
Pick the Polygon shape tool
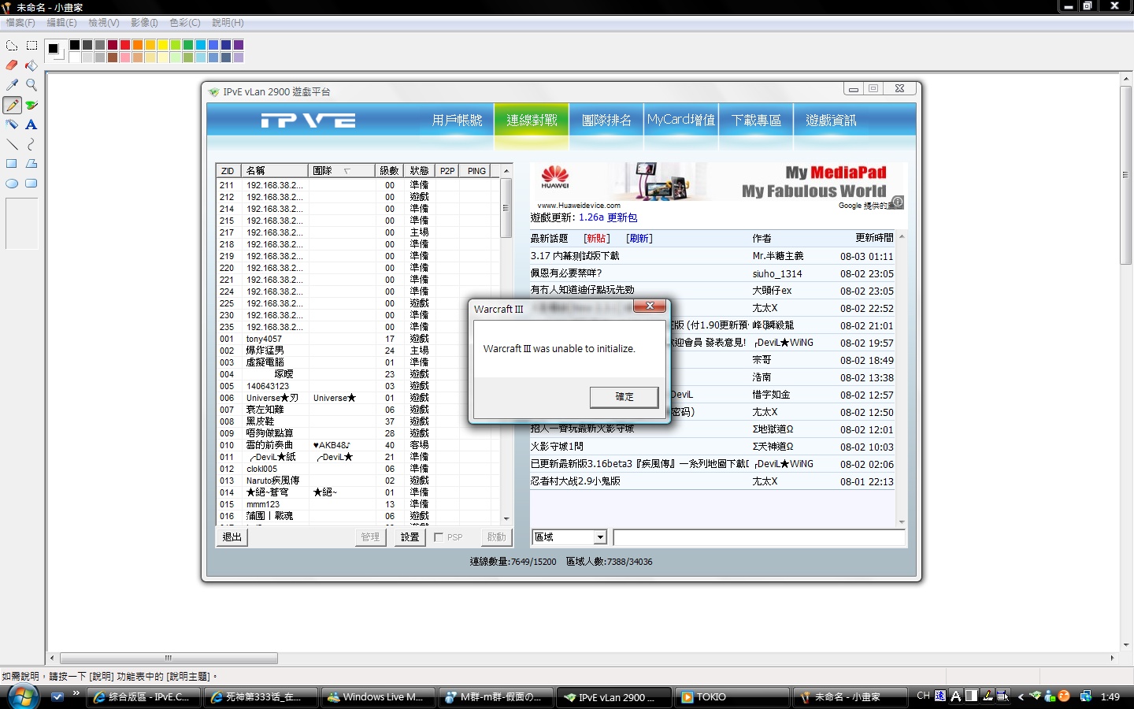(x=31, y=164)
